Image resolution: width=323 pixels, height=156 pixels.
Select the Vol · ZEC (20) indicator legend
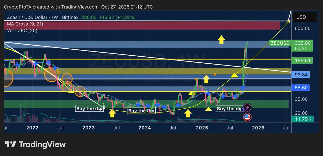[x=22, y=31]
